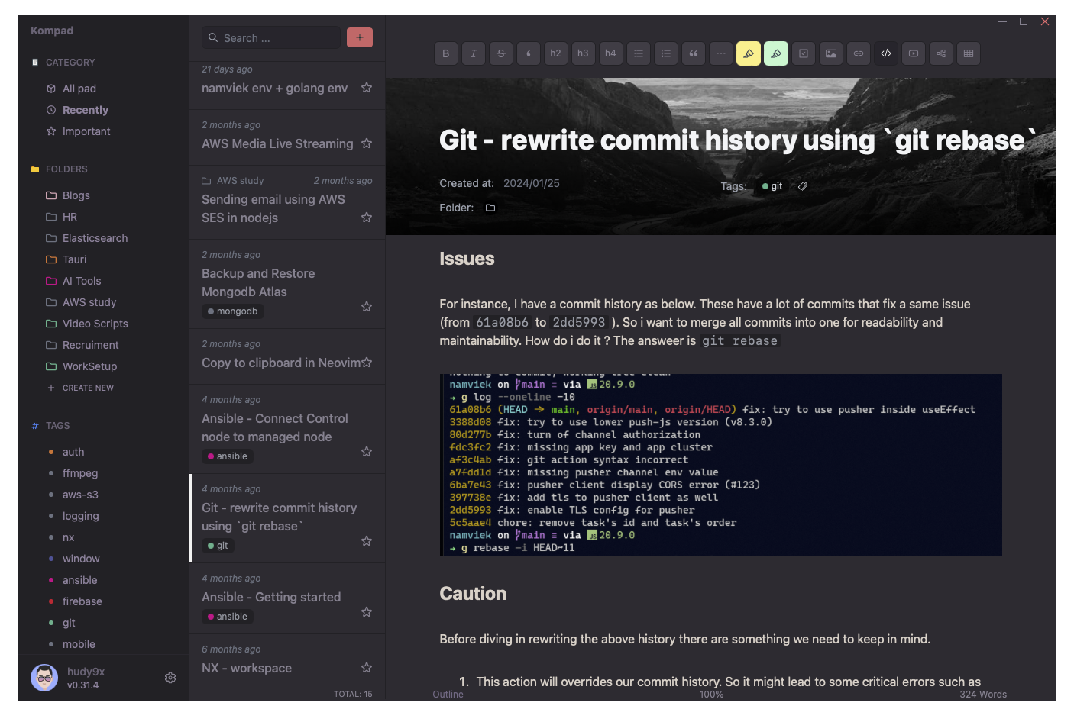
Task: Insert an h4 heading
Action: pos(610,53)
